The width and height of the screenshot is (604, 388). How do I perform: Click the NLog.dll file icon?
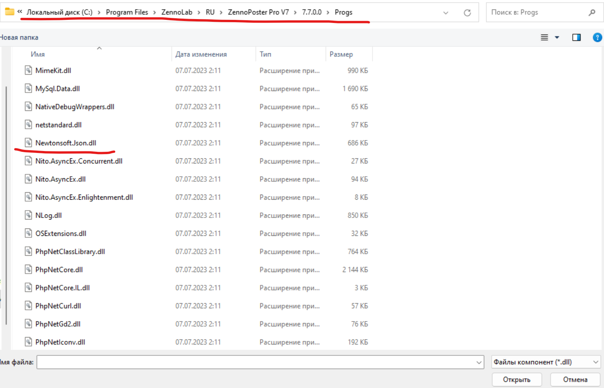coord(28,215)
